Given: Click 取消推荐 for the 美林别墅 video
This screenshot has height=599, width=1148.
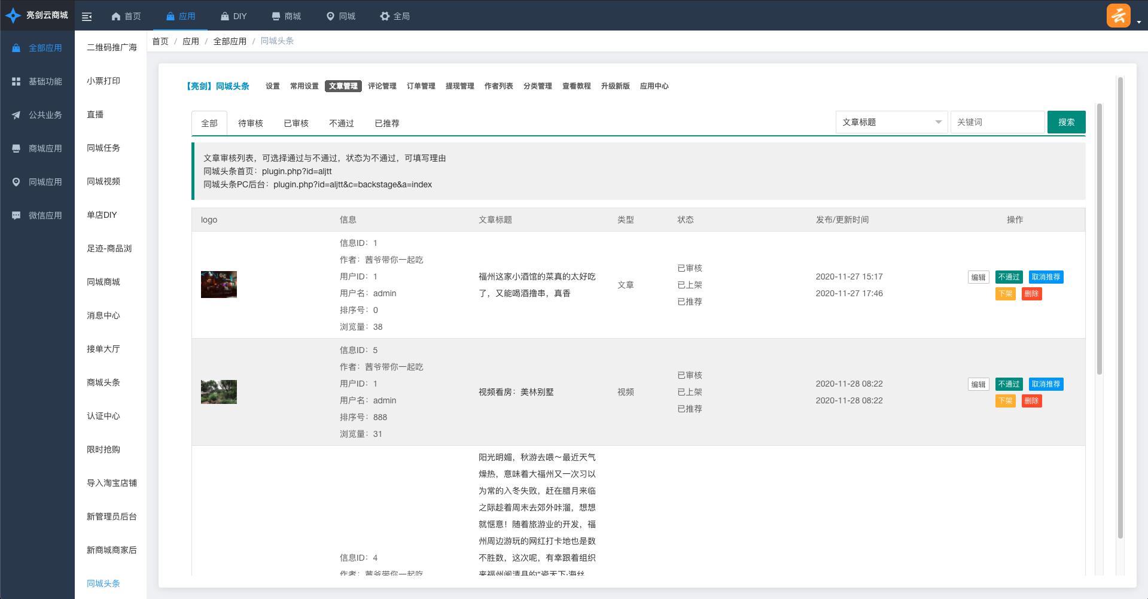Looking at the screenshot, I should point(1046,384).
